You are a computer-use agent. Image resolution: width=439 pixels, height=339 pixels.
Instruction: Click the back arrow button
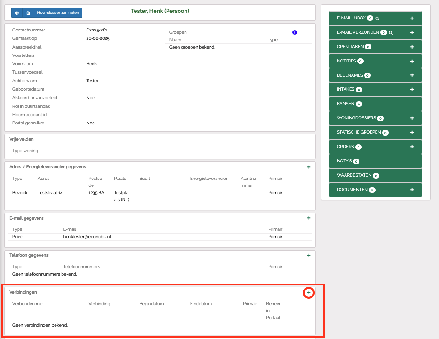[17, 13]
